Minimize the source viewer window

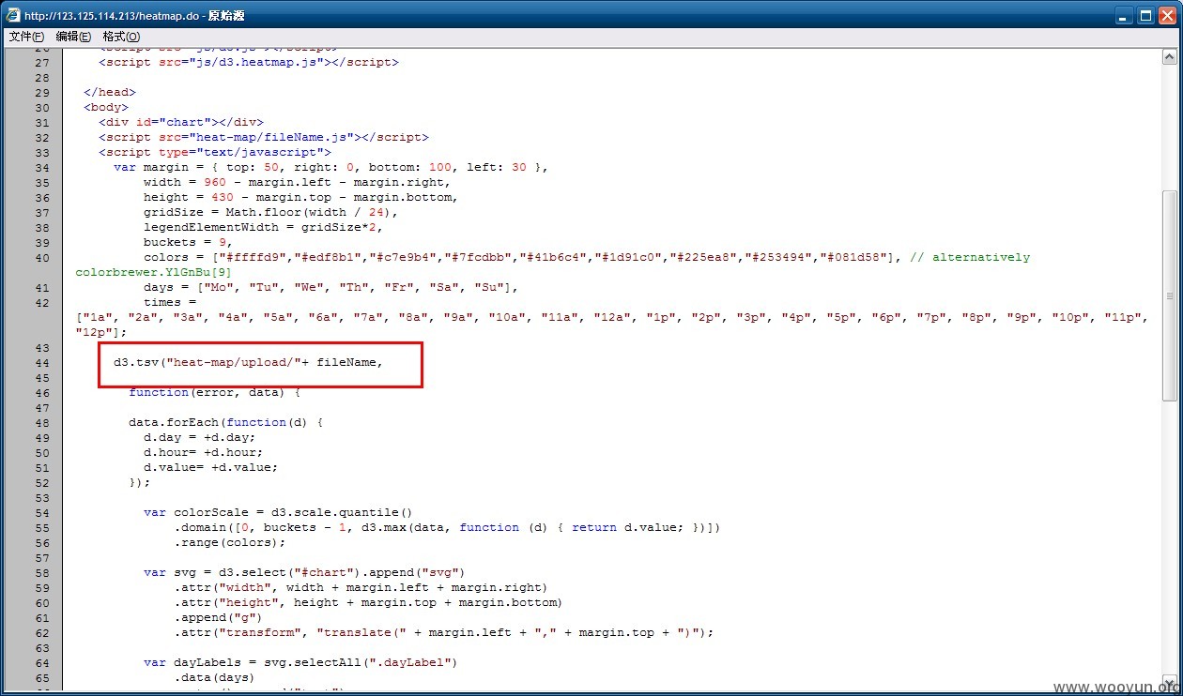1124,16
